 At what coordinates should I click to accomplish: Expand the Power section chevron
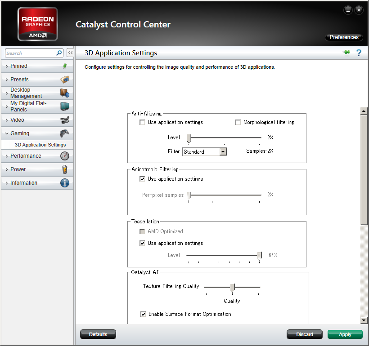7,169
